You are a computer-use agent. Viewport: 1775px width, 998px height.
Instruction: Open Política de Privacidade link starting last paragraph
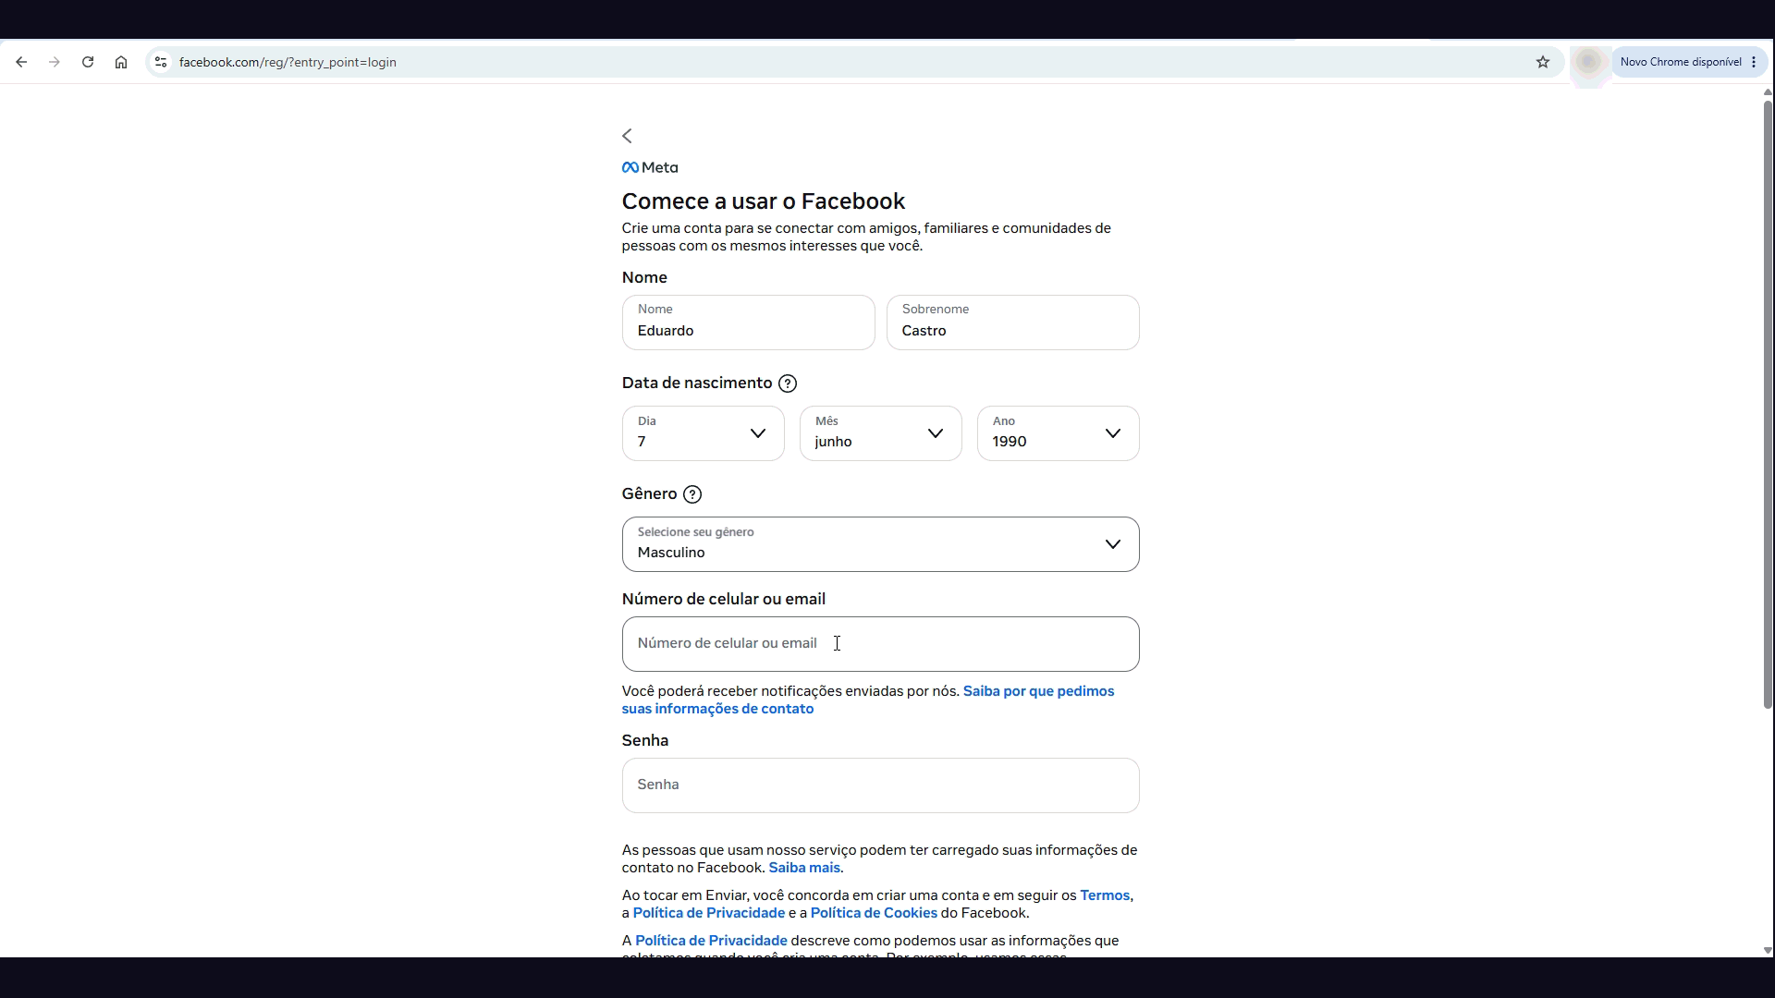(711, 941)
